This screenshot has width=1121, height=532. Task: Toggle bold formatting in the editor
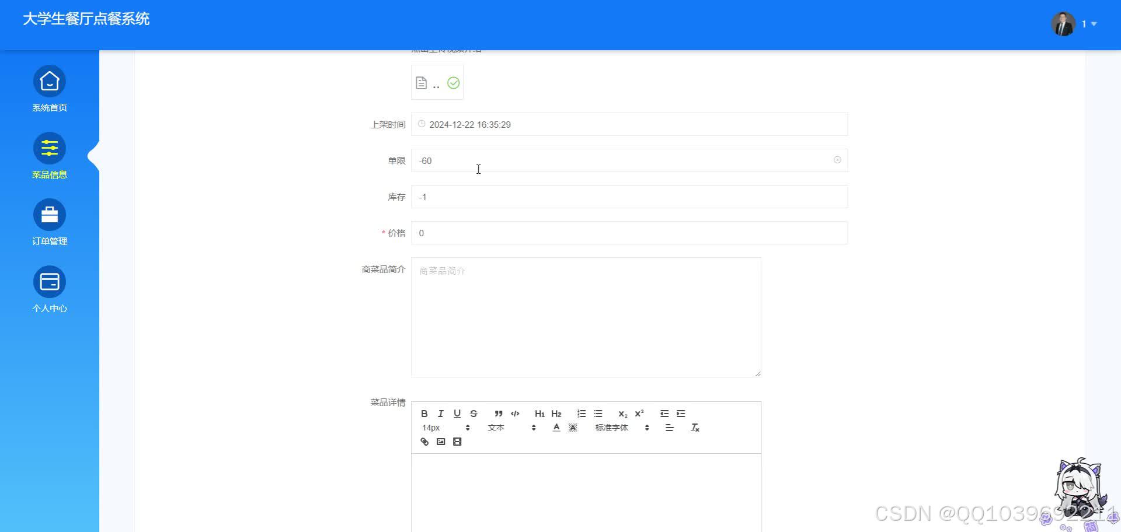pos(424,414)
